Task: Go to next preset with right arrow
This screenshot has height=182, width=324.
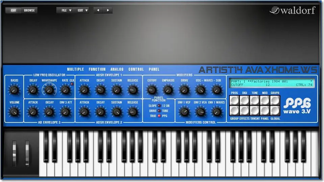Action: (x=108, y=10)
